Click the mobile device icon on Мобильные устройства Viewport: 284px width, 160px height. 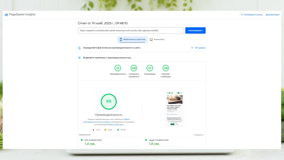[121, 39]
